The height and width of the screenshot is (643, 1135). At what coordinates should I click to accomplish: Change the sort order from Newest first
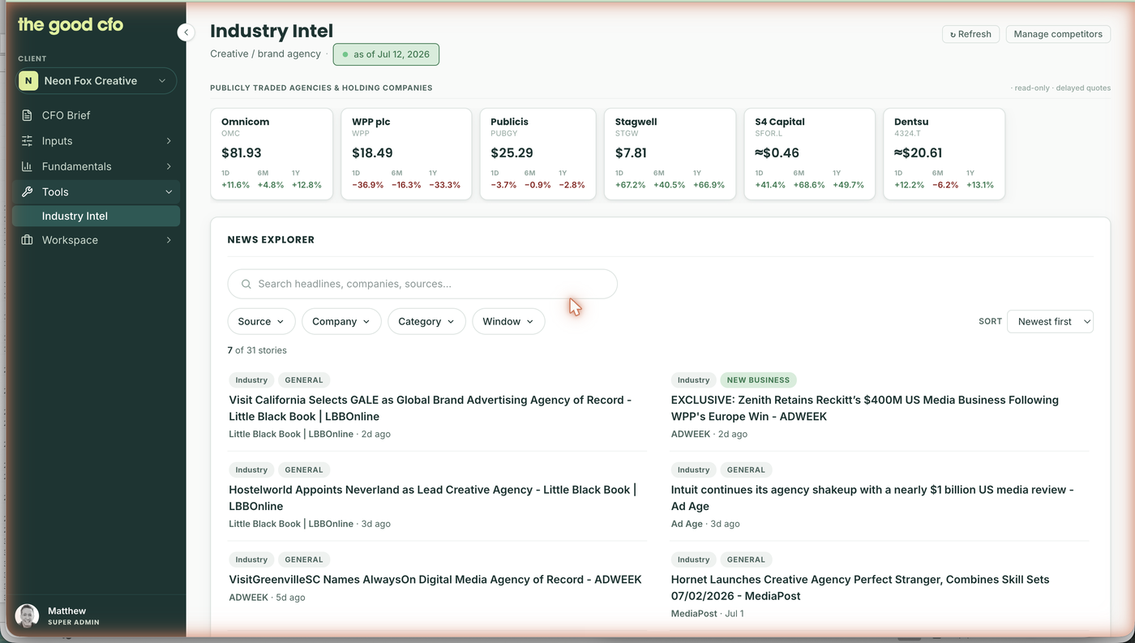click(1050, 322)
